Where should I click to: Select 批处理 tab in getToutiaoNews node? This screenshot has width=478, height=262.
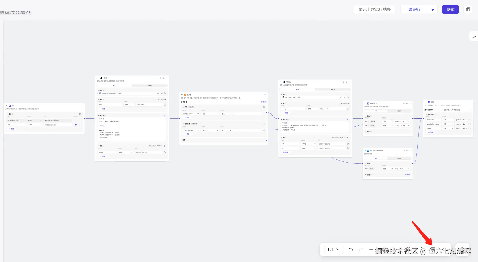pos(399,158)
